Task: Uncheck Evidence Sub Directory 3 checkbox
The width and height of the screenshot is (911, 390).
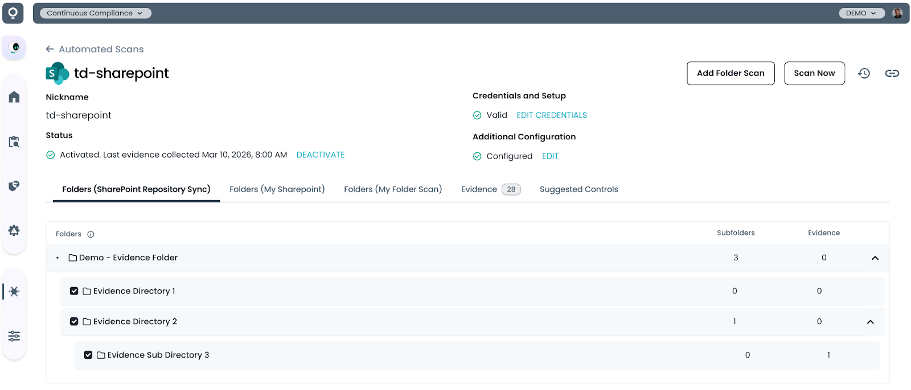Action: pyautogui.click(x=88, y=355)
